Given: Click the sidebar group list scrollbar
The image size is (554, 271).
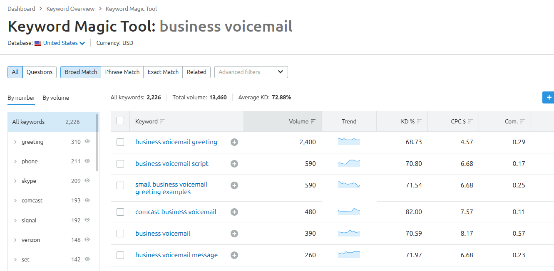Looking at the screenshot, I should tap(97, 143).
